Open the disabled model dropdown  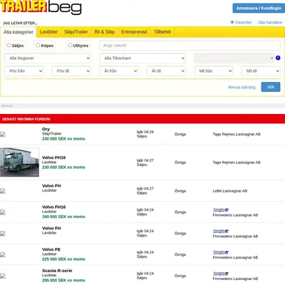pyautogui.click(x=234, y=58)
